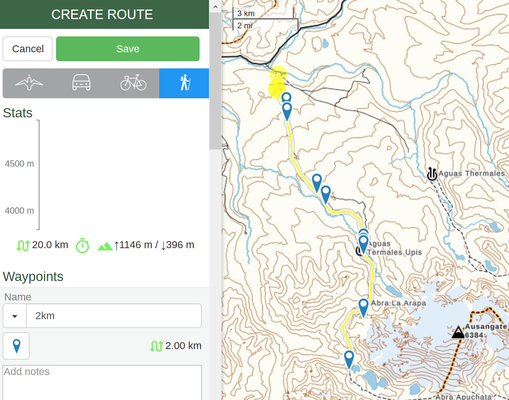The height and width of the screenshot is (400, 509).
Task: Click the Aguas Thermales hot spring icon
Action: coord(432,174)
